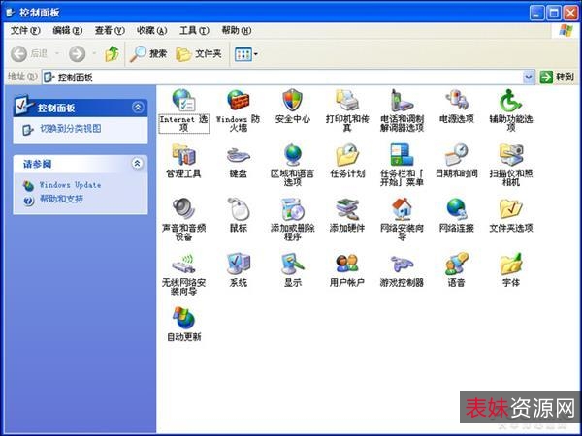Toggle the 文件夹 folders pane button
Image resolution: width=582 pixels, height=436 pixels.
tap(199, 54)
